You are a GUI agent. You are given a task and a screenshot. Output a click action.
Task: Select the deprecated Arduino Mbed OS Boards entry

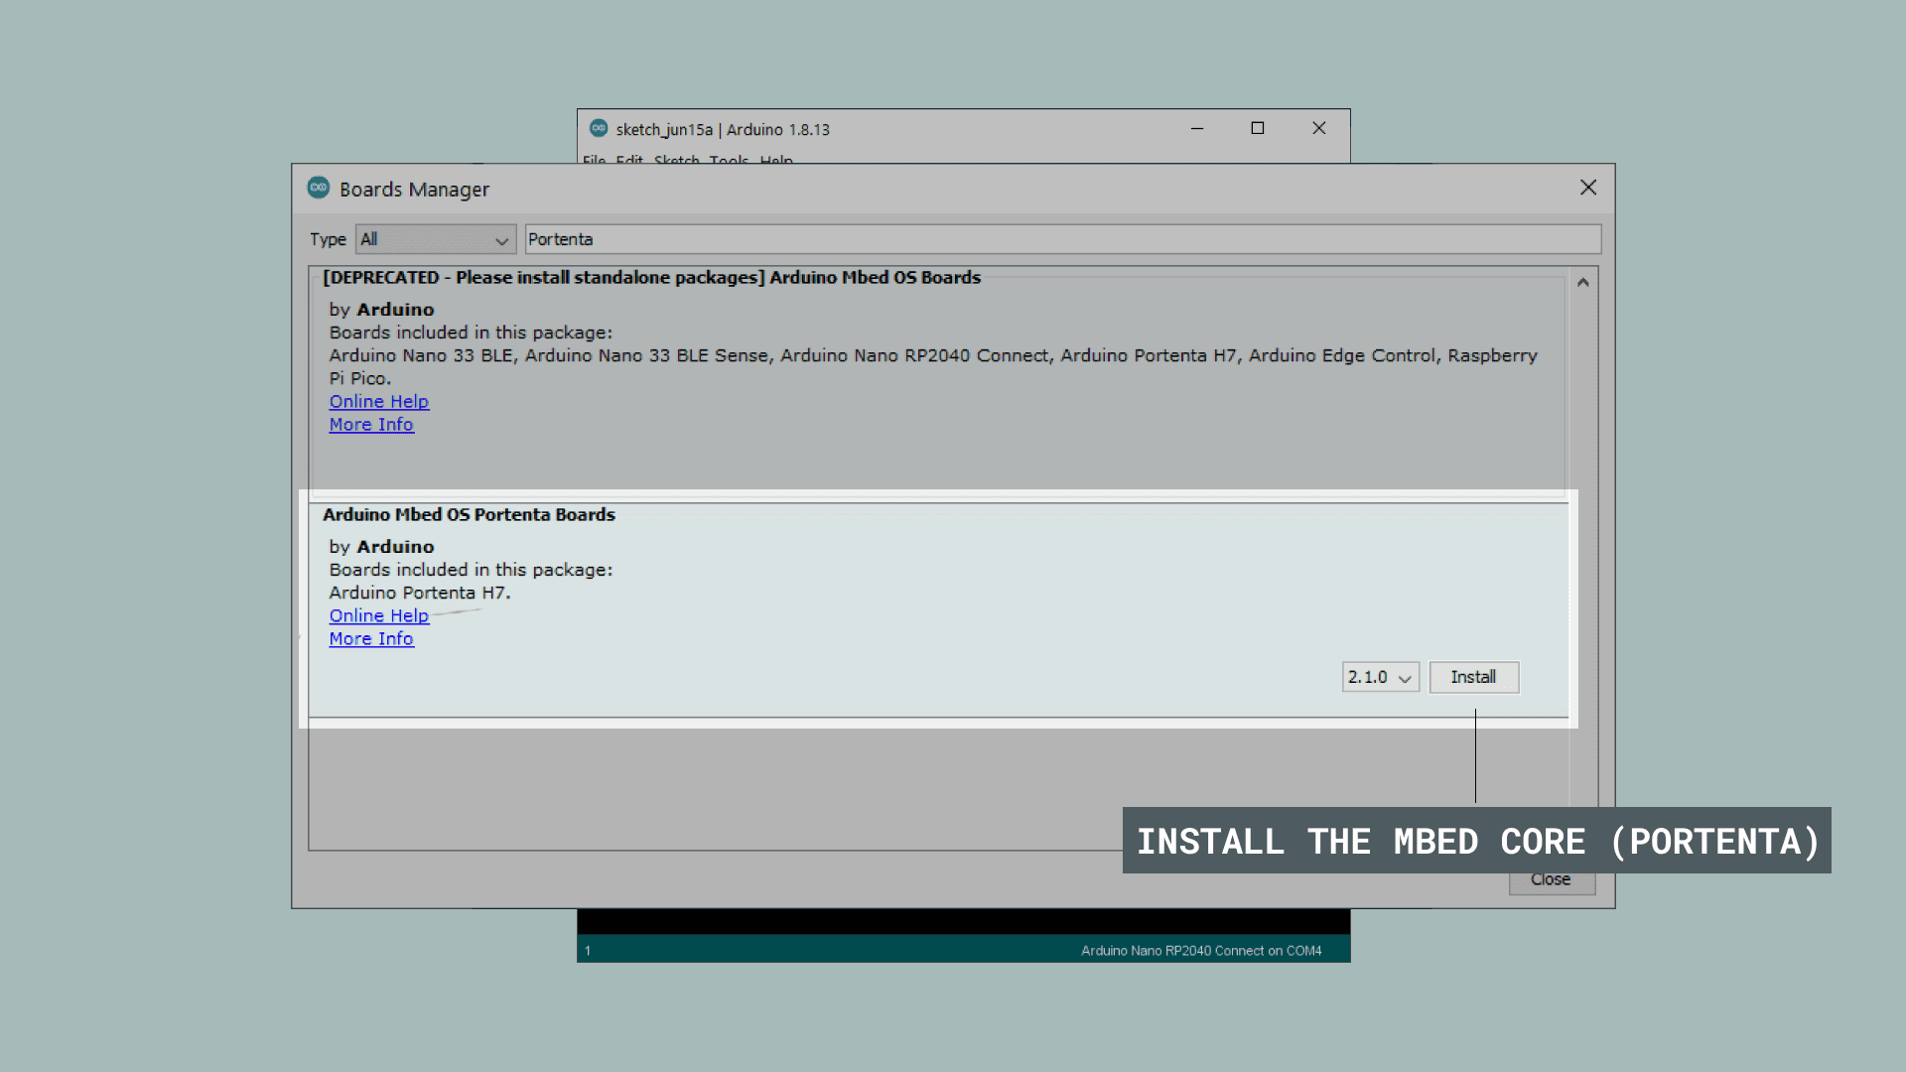[x=651, y=278]
